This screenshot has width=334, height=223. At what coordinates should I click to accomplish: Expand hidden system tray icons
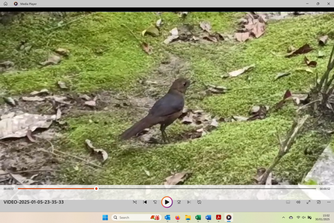[x=283, y=217]
